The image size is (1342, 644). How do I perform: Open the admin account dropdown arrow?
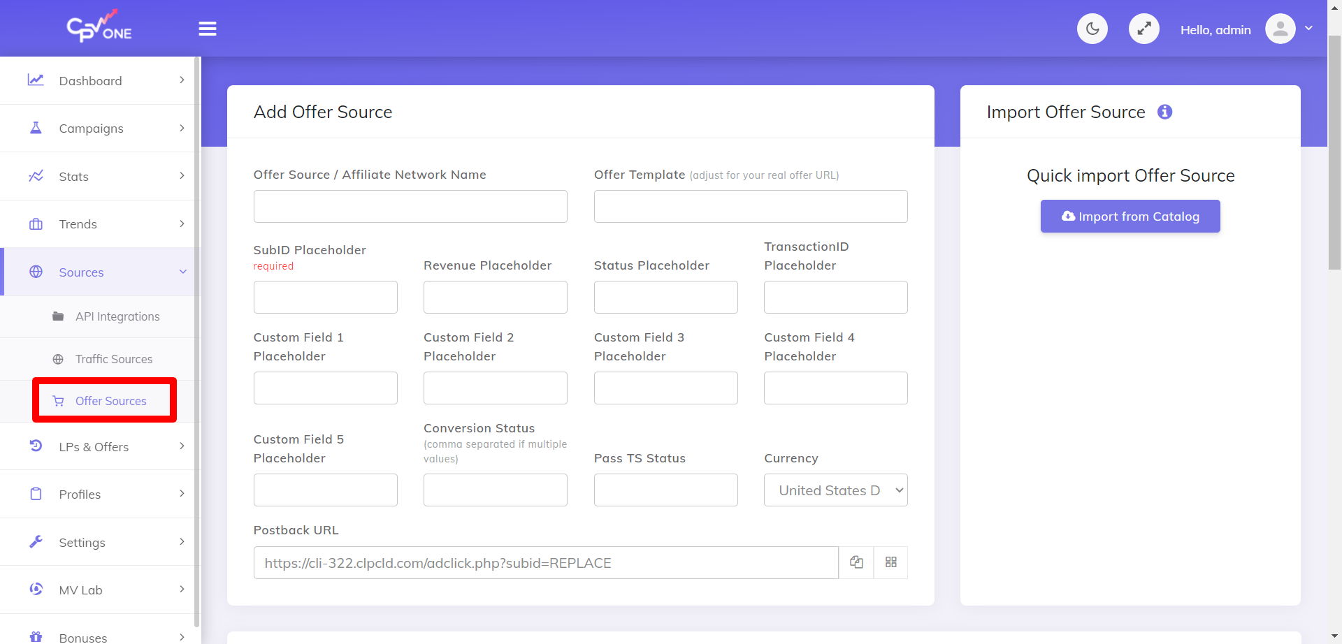(1308, 29)
